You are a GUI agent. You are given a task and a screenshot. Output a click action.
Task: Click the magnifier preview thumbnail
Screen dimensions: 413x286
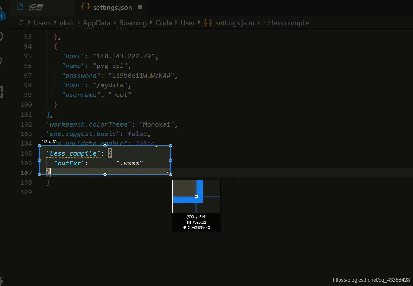pos(196,197)
